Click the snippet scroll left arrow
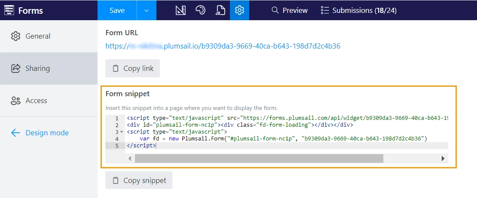Viewport: 477px width, 198px height. click(x=130, y=158)
